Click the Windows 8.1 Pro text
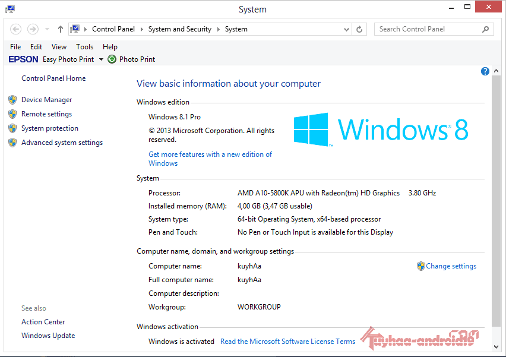This screenshot has width=506, height=357. pyautogui.click(x=175, y=117)
